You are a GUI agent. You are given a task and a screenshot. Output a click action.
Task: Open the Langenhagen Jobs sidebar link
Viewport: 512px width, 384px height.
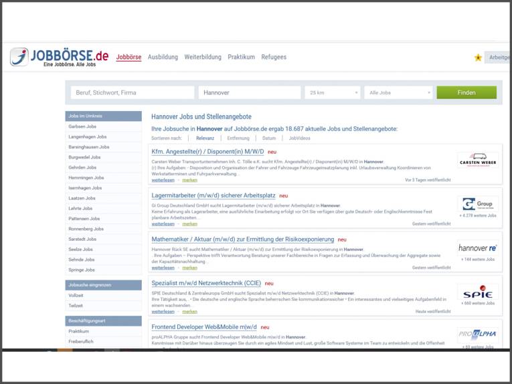(87, 136)
